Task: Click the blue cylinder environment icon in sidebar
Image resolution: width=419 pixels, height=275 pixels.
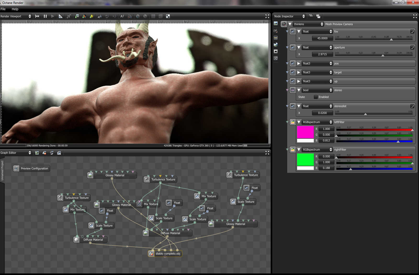Action: pyautogui.click(x=276, y=45)
